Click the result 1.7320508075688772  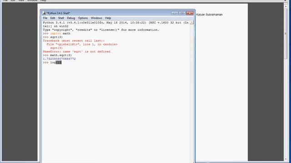click(x=59, y=59)
